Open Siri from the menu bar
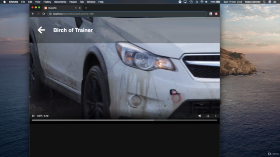This screenshot has height=157, width=280. point(269,2)
